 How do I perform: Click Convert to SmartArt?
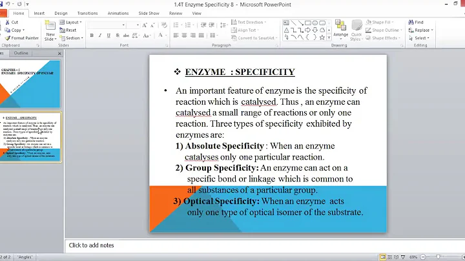[254, 38]
